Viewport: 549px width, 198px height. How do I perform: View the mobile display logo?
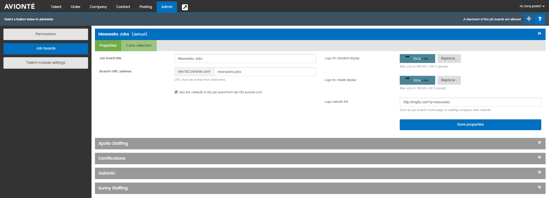[417, 80]
